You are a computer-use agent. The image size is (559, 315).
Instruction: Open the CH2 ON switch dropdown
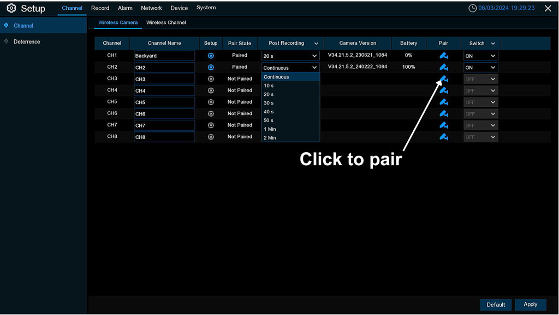point(480,68)
